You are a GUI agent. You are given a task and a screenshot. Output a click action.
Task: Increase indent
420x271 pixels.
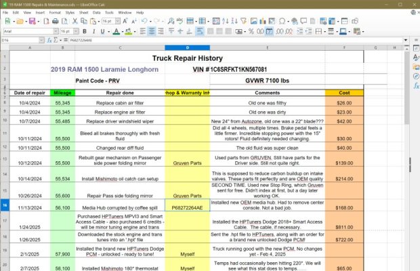point(299,31)
